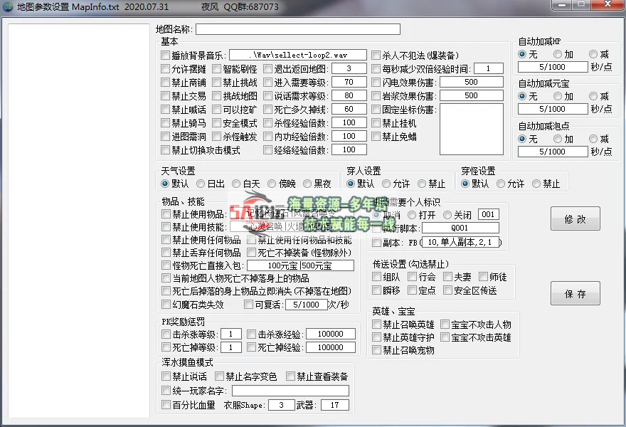Check 夫妻 teleport restriction
This screenshot has width=626, height=427.
pyautogui.click(x=447, y=276)
